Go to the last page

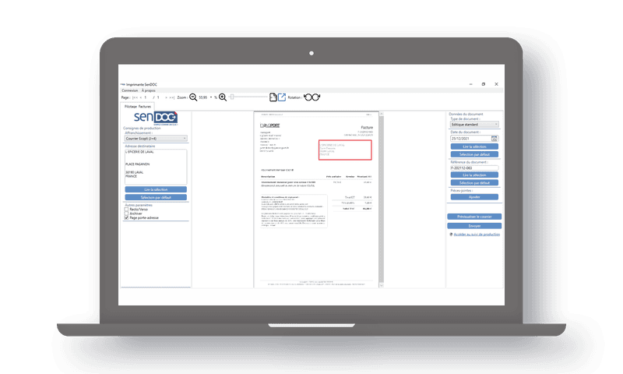point(171,97)
